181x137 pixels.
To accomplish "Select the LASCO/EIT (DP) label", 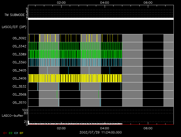I will [x=14, y=27].
